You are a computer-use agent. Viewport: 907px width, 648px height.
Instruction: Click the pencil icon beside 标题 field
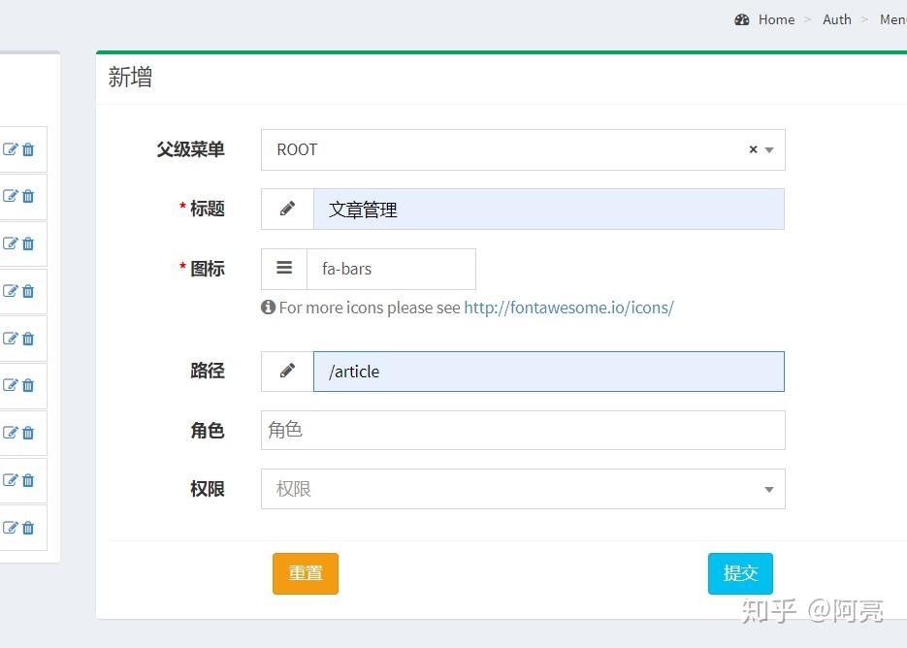[287, 209]
